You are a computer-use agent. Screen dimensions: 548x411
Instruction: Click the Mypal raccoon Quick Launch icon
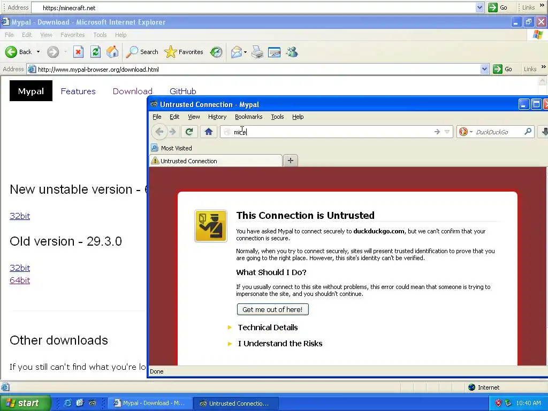[x=92, y=403]
